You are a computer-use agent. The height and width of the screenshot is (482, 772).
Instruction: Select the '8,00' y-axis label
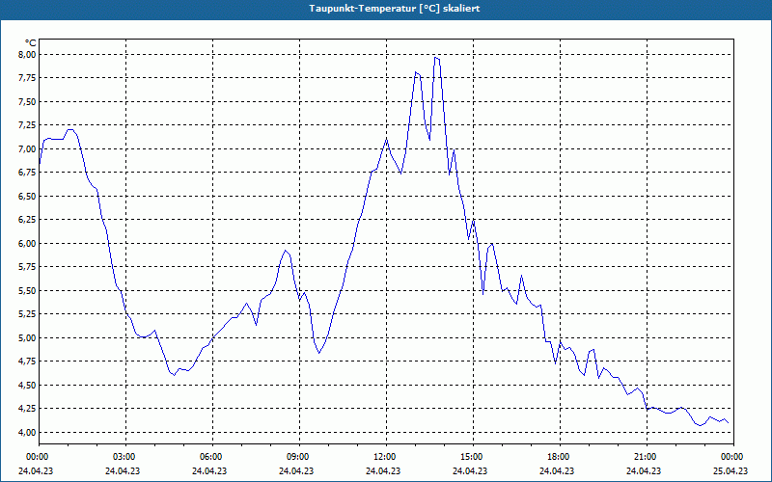point(28,55)
